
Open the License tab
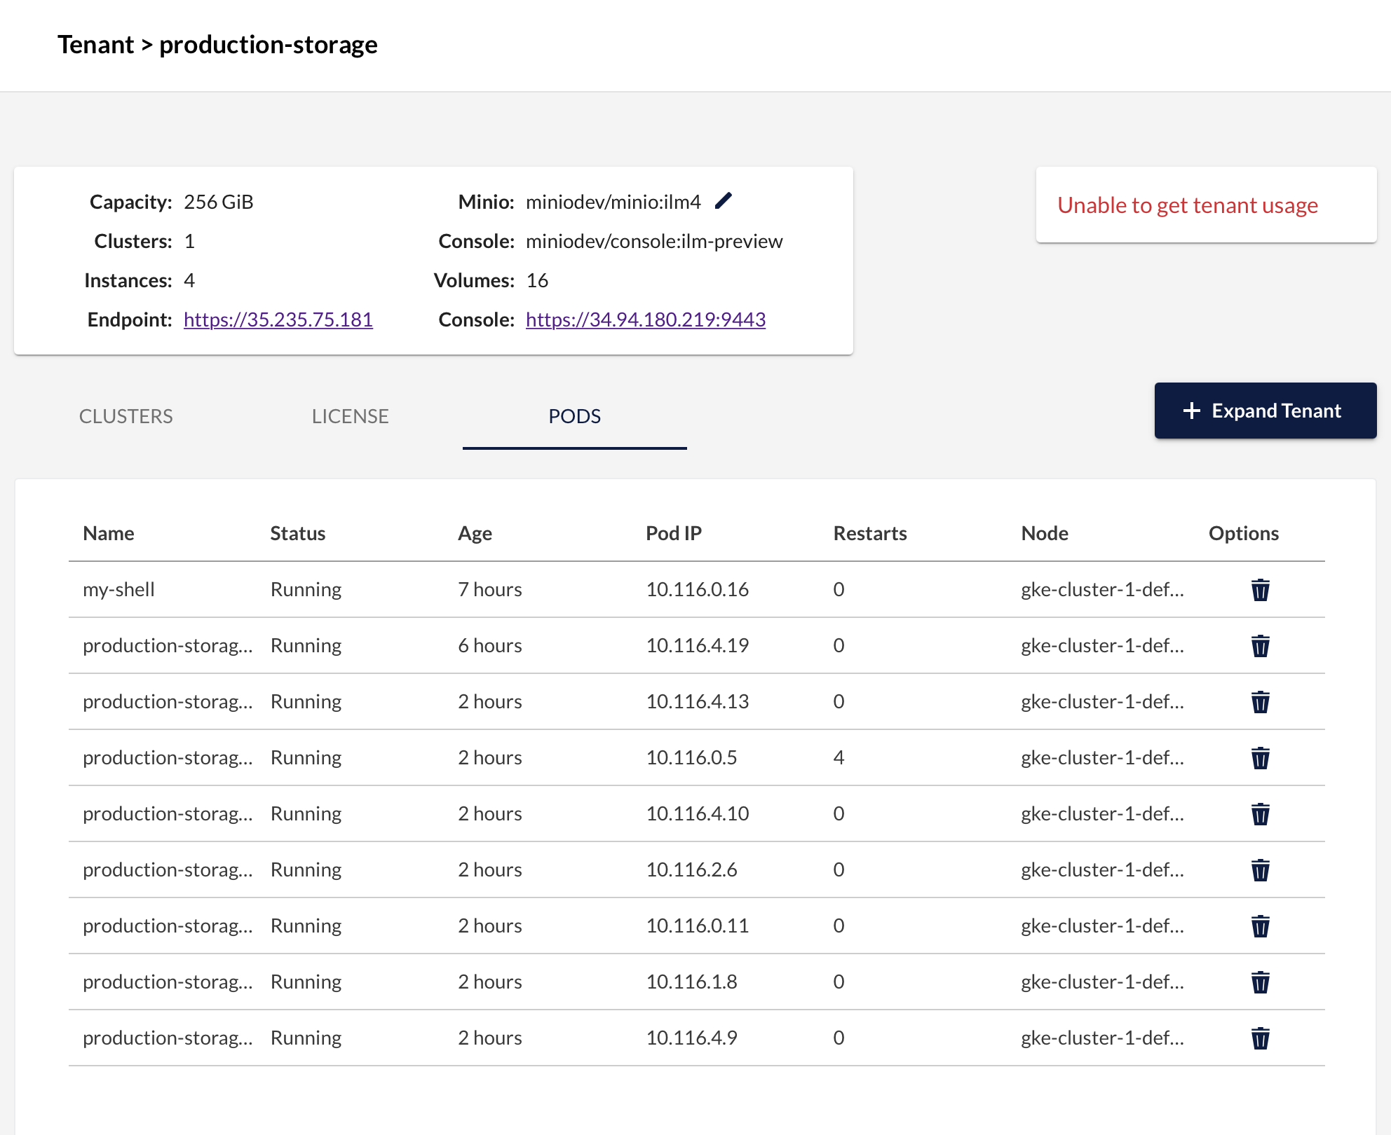pos(350,416)
